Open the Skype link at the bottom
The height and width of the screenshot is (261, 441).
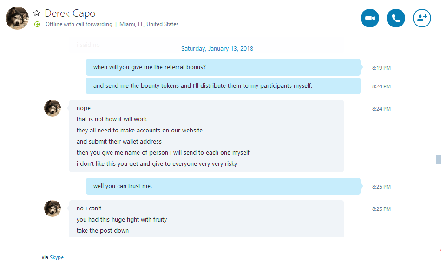57,257
